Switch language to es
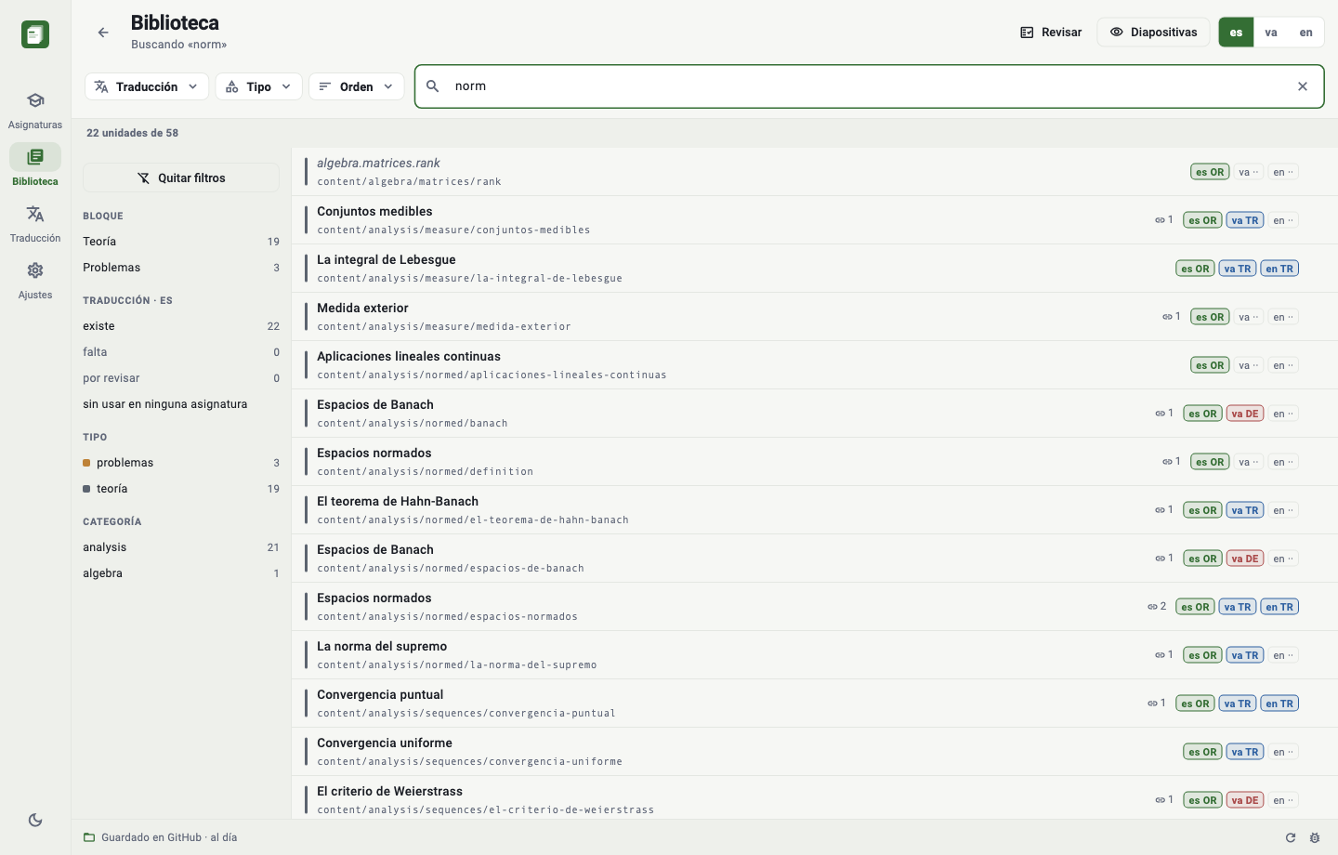The height and width of the screenshot is (855, 1338). coord(1236,33)
